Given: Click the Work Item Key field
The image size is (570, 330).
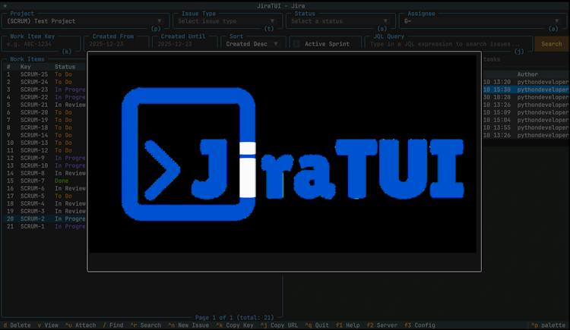Looking at the screenshot, I should pyautogui.click(x=41, y=44).
